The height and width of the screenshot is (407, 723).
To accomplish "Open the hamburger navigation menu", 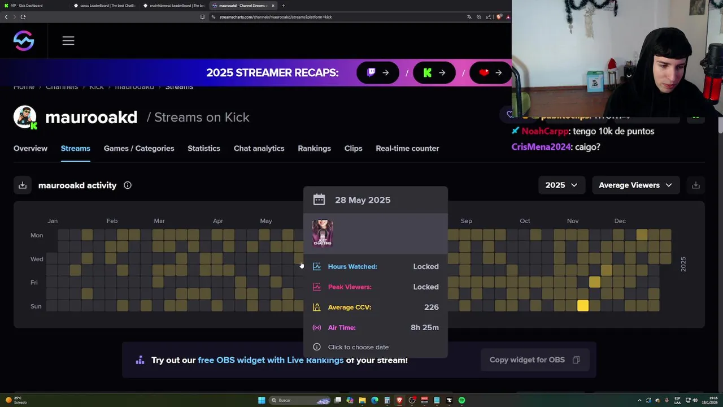I will (x=68, y=41).
